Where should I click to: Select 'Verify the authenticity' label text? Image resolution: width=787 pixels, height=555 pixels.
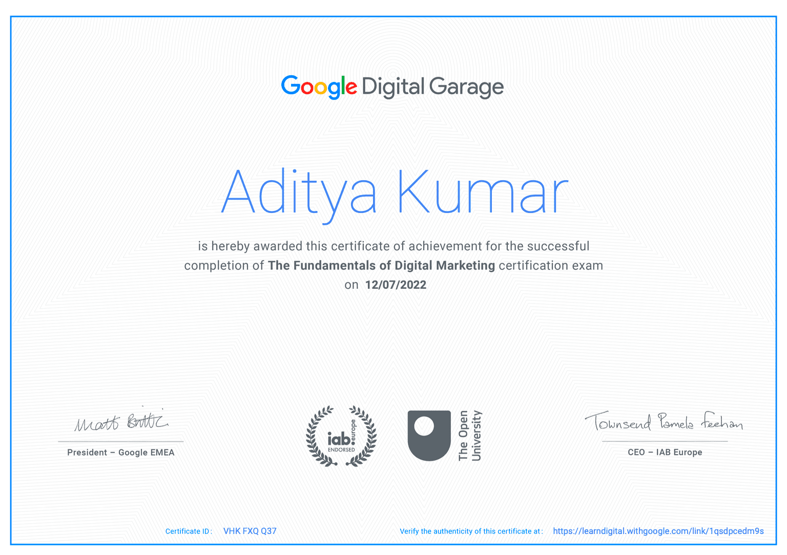point(471,531)
